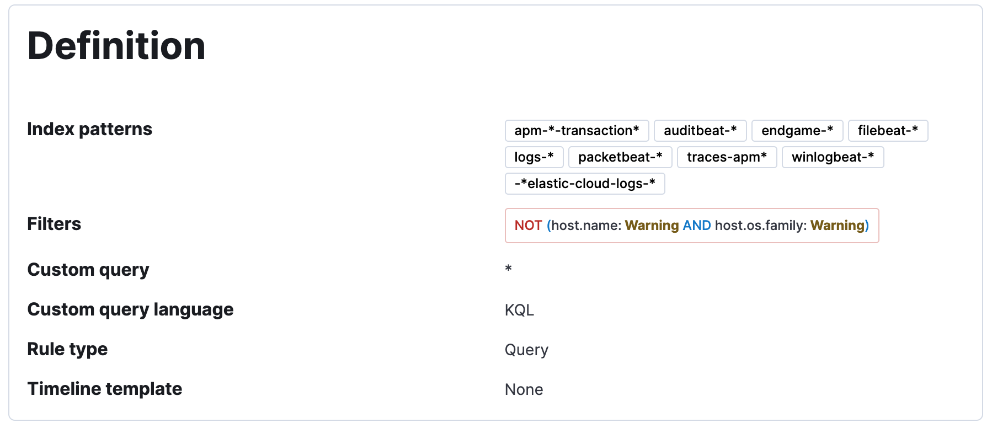Click the Index patterns label
This screenshot has height=428, width=992.
89,129
